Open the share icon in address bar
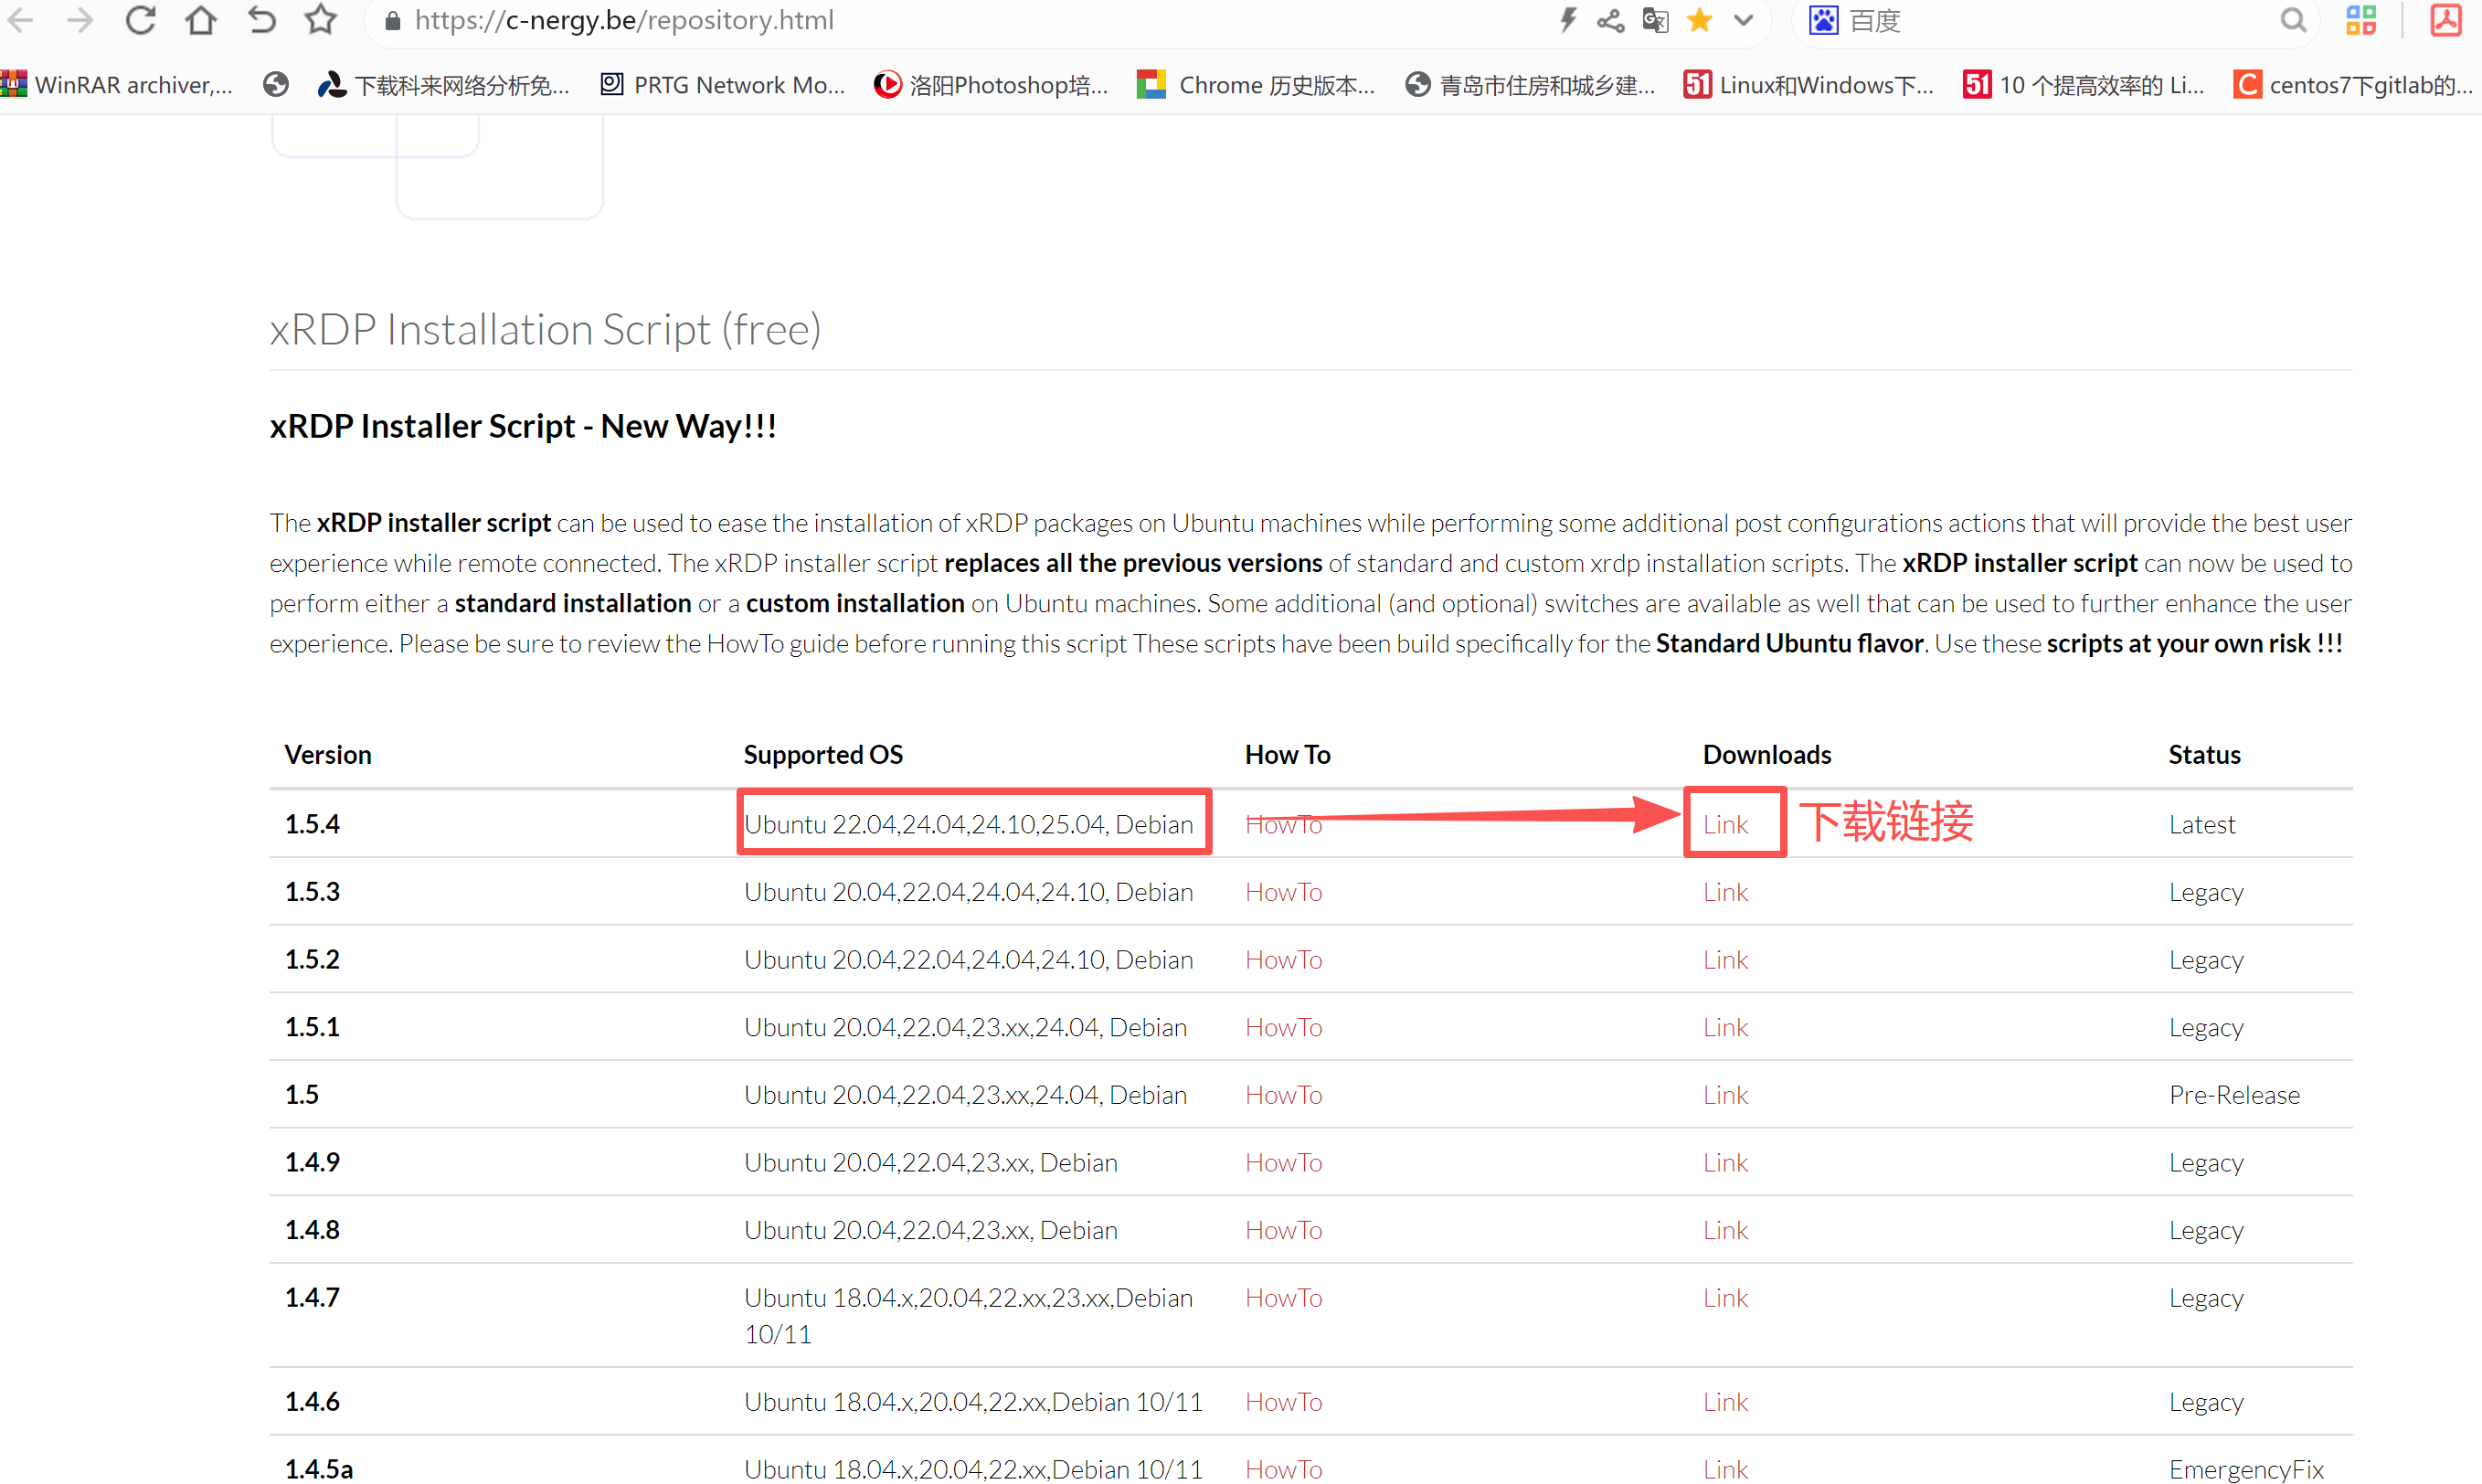2482x1484 pixels. [1610, 20]
